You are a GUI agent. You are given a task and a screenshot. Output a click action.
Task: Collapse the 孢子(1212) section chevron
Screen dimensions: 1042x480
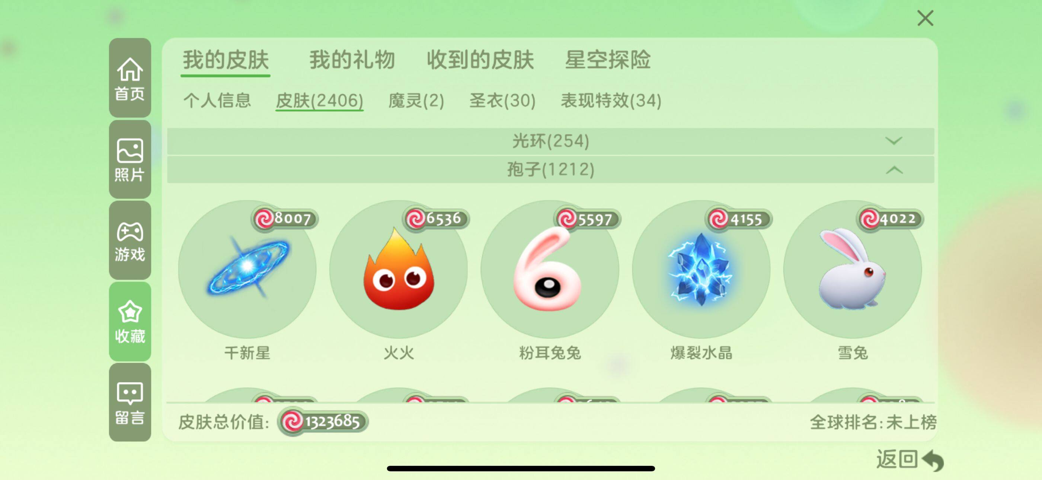pos(894,170)
